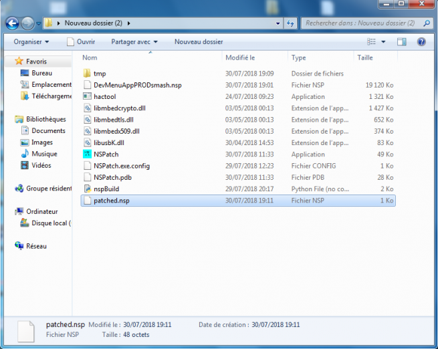Select the tmp folder icon
Screen dimensions: 438x349
click(87, 74)
